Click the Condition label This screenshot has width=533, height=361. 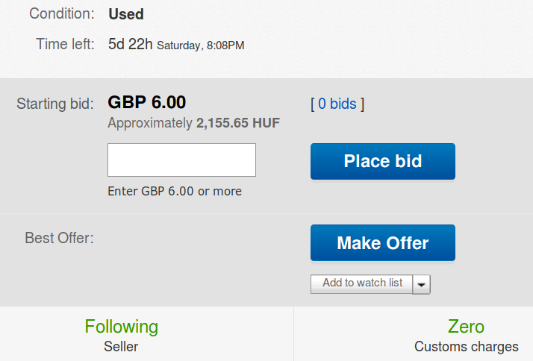(61, 13)
